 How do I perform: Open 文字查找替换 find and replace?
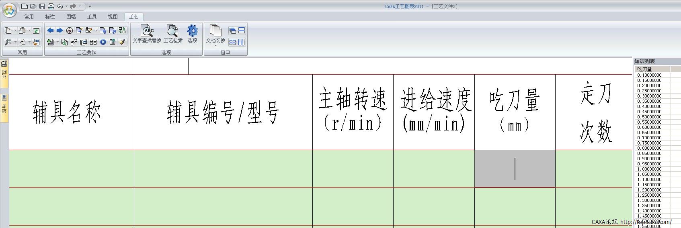tap(147, 34)
